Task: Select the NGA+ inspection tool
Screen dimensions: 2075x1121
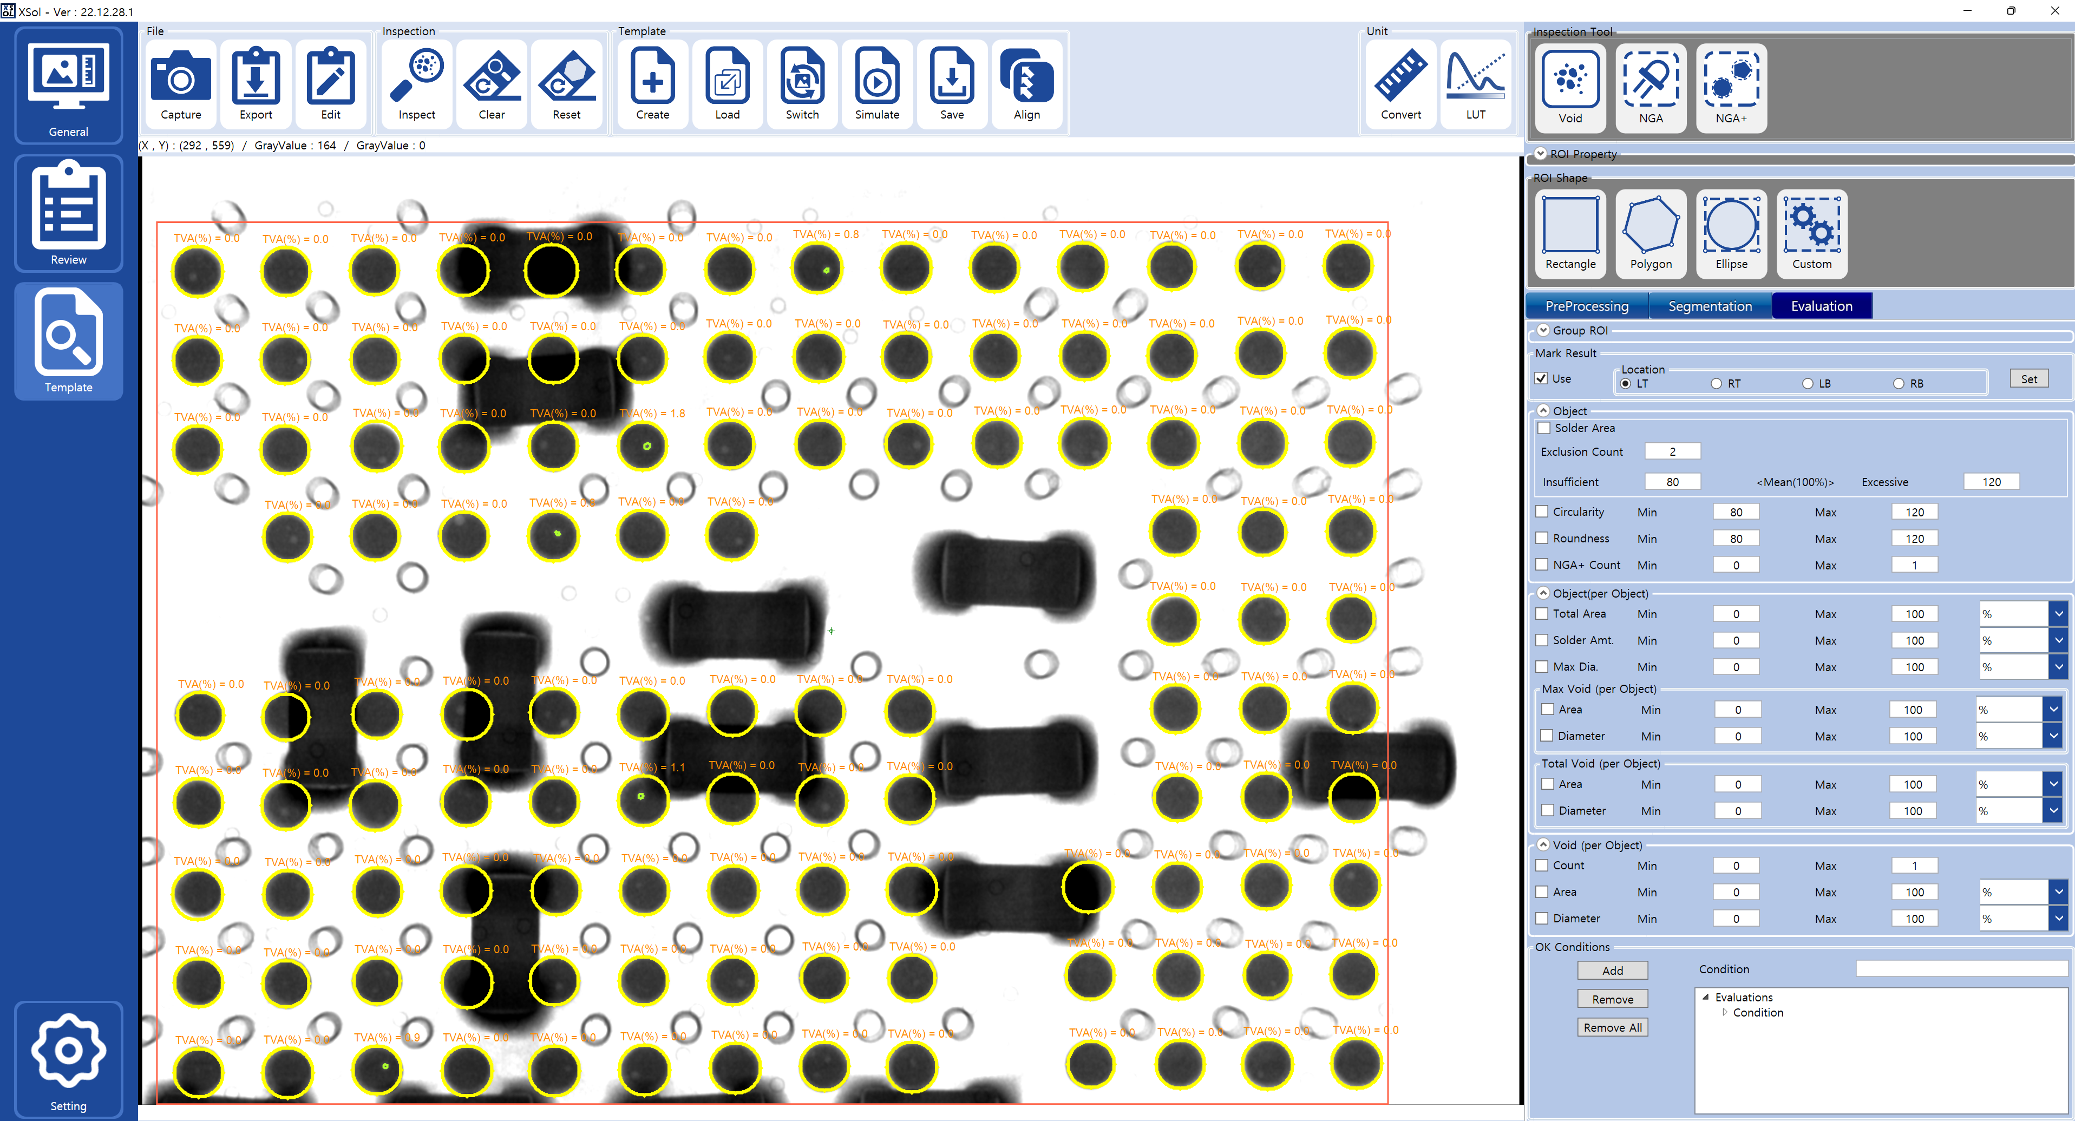Action: (x=1730, y=81)
